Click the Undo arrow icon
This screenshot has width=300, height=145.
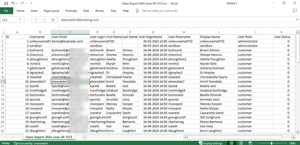click(x=13, y=3)
